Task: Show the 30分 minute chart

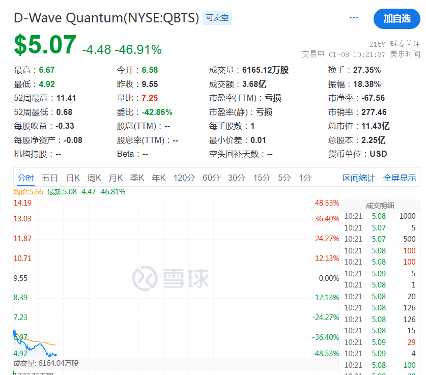Action: [x=236, y=178]
